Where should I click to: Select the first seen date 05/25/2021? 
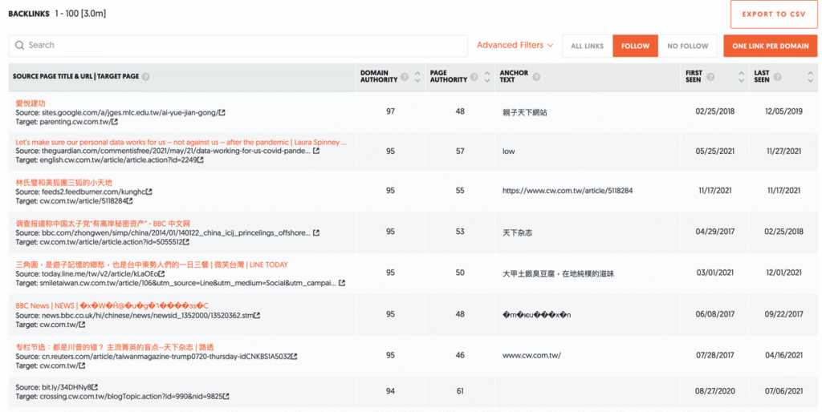[715, 151]
